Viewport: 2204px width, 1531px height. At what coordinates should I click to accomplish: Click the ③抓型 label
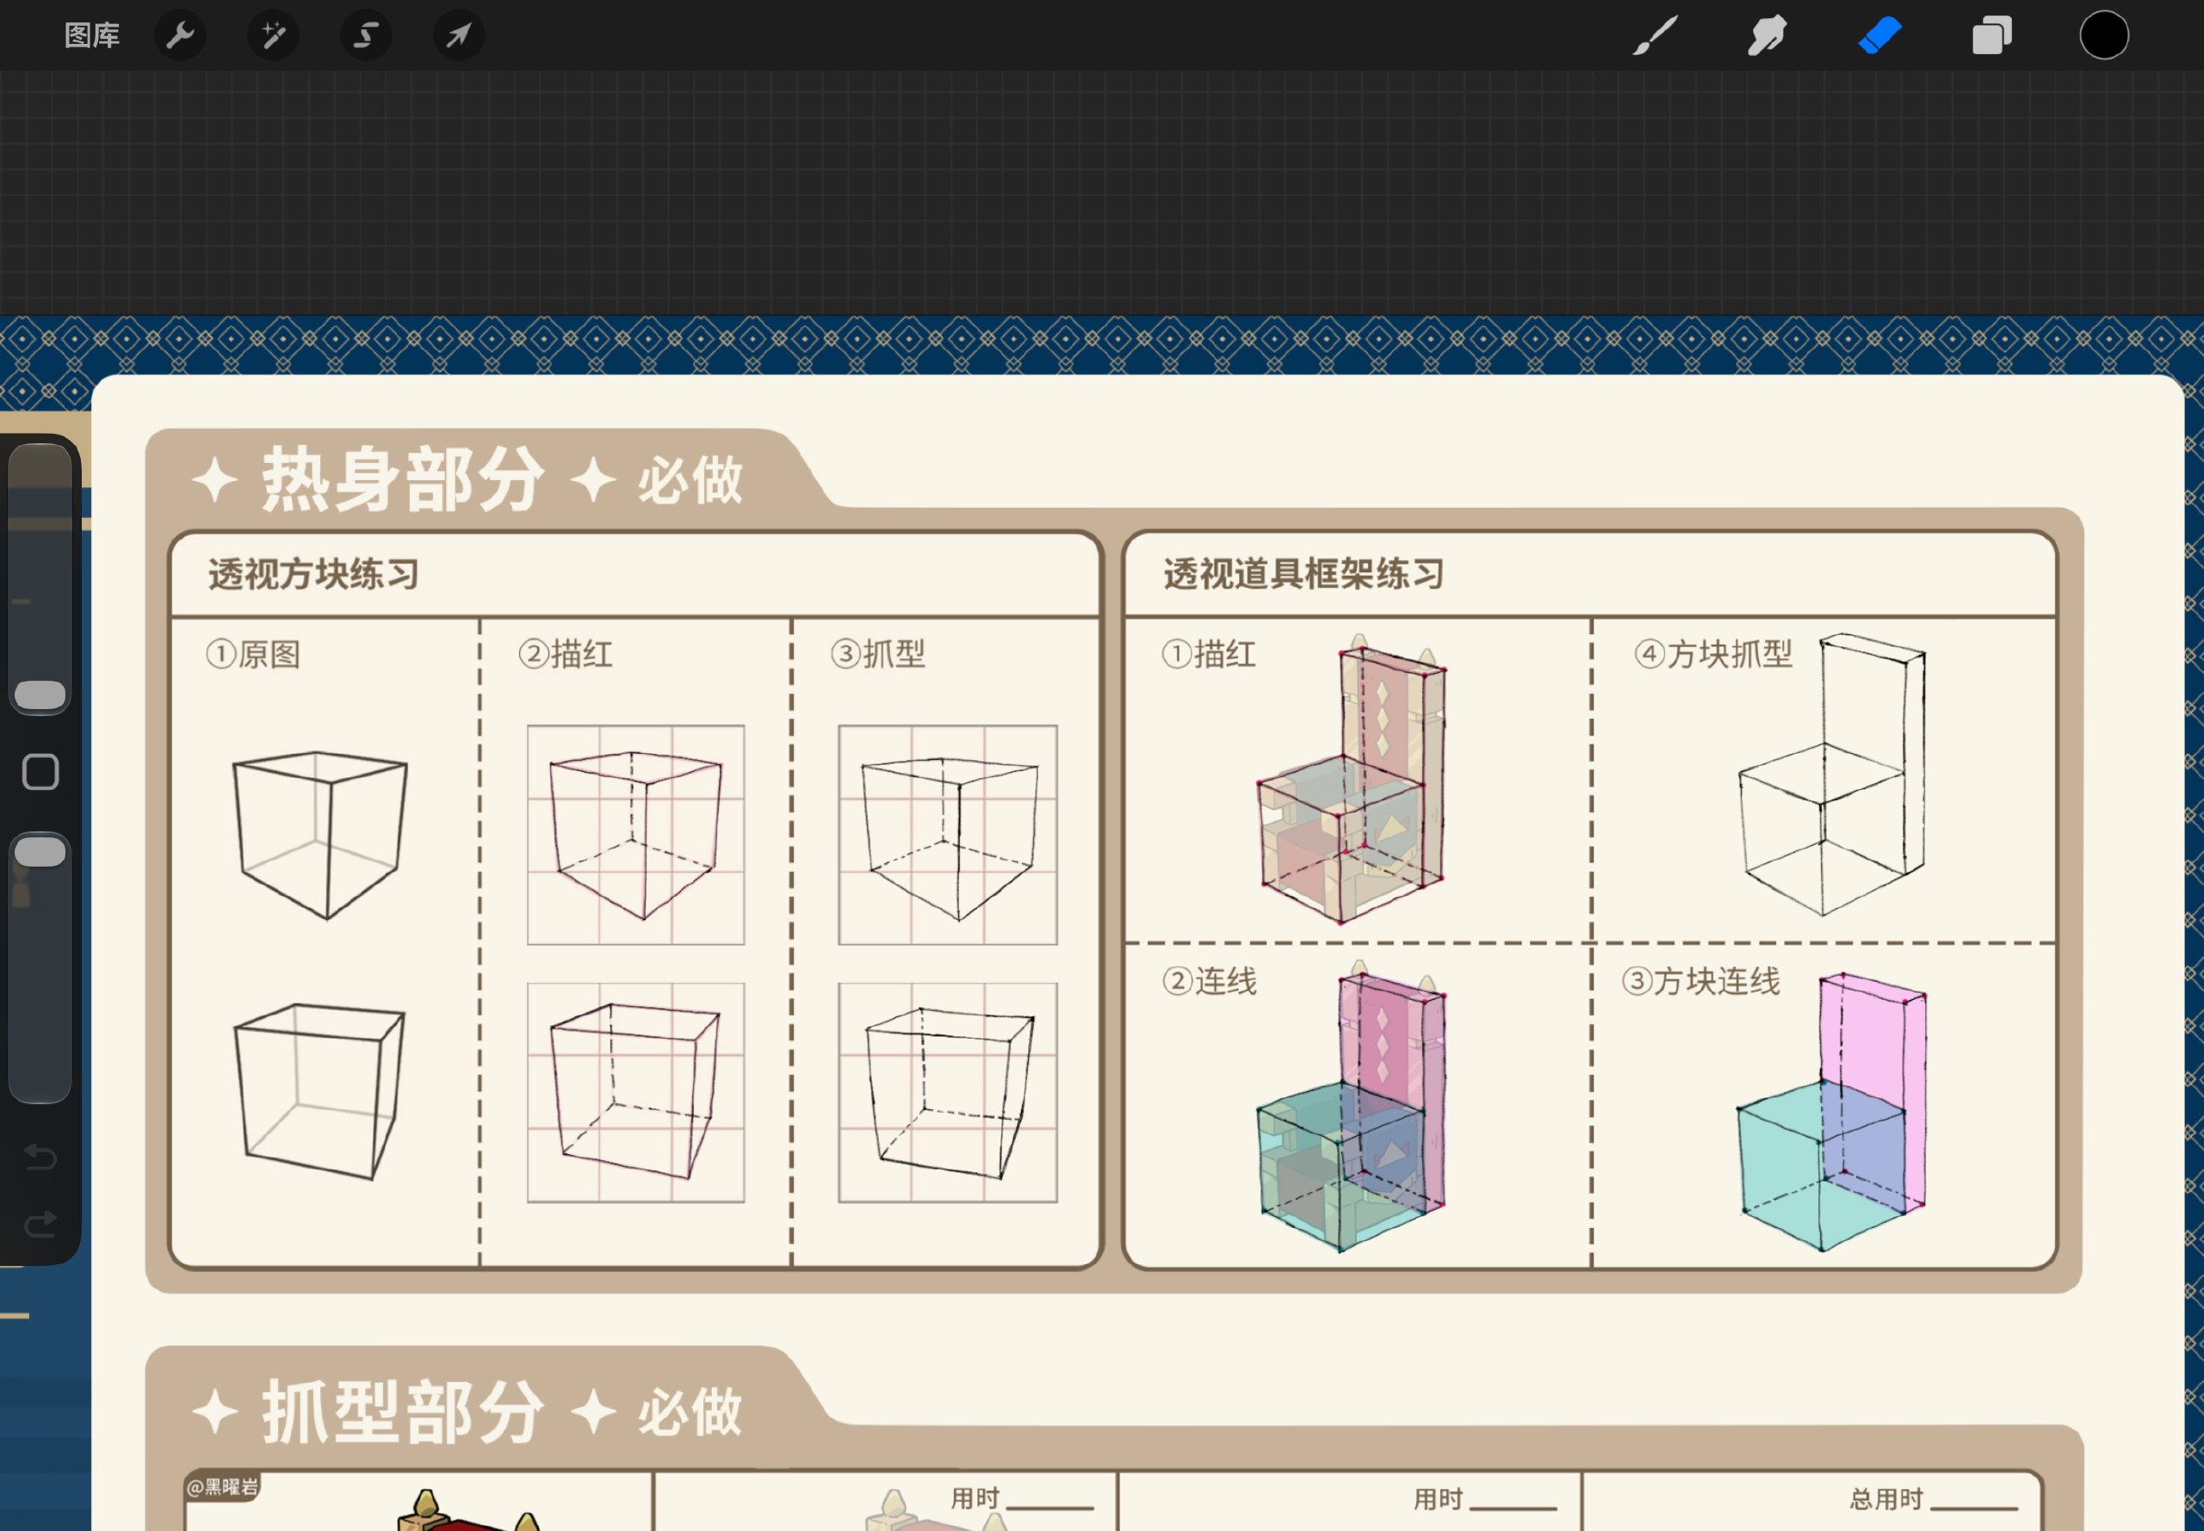(878, 654)
